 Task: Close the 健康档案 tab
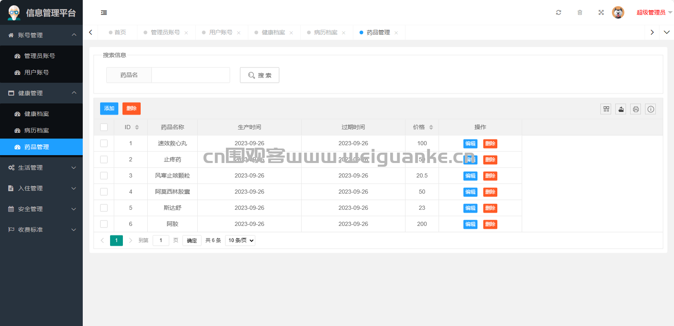(291, 33)
